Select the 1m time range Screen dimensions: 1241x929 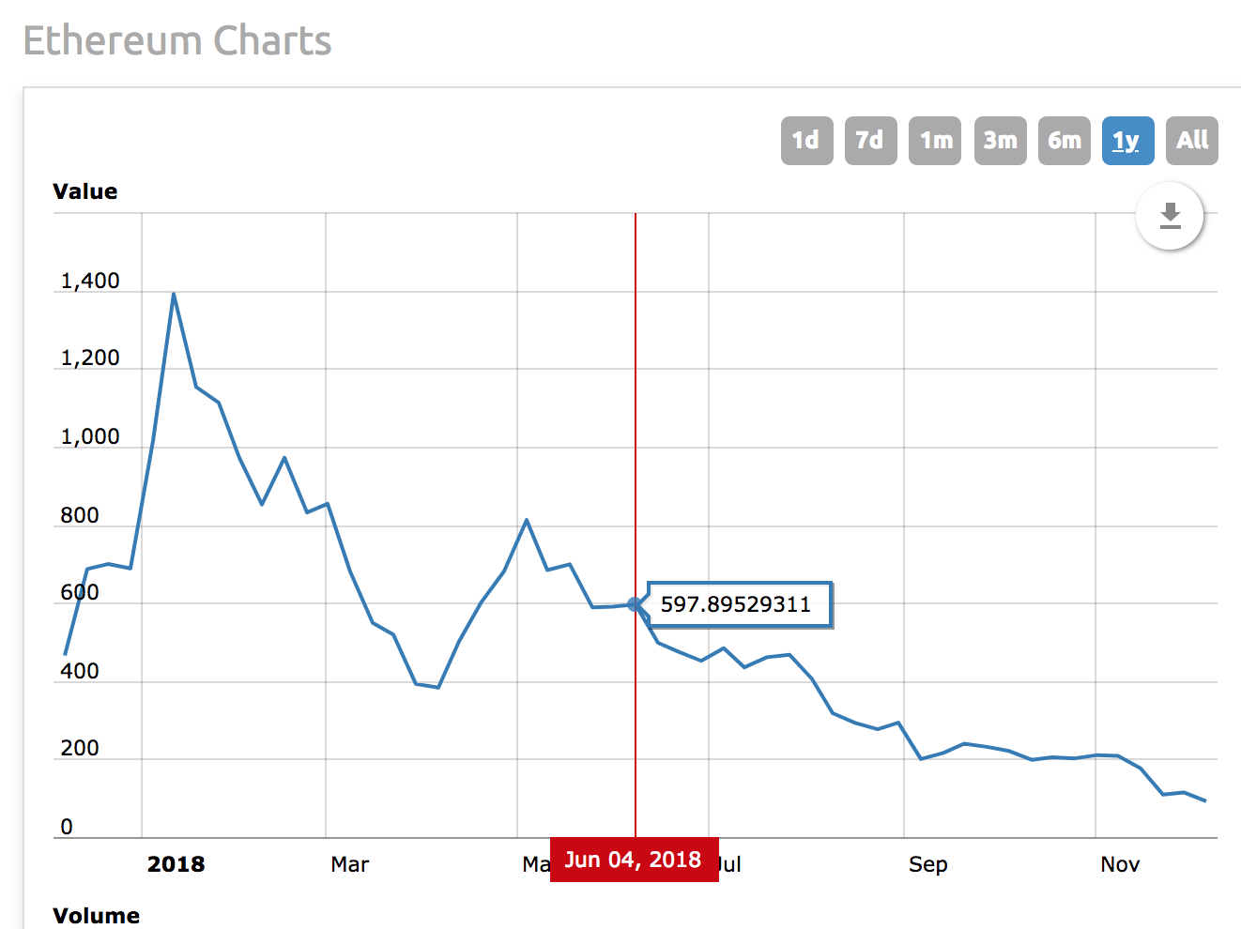click(x=935, y=141)
